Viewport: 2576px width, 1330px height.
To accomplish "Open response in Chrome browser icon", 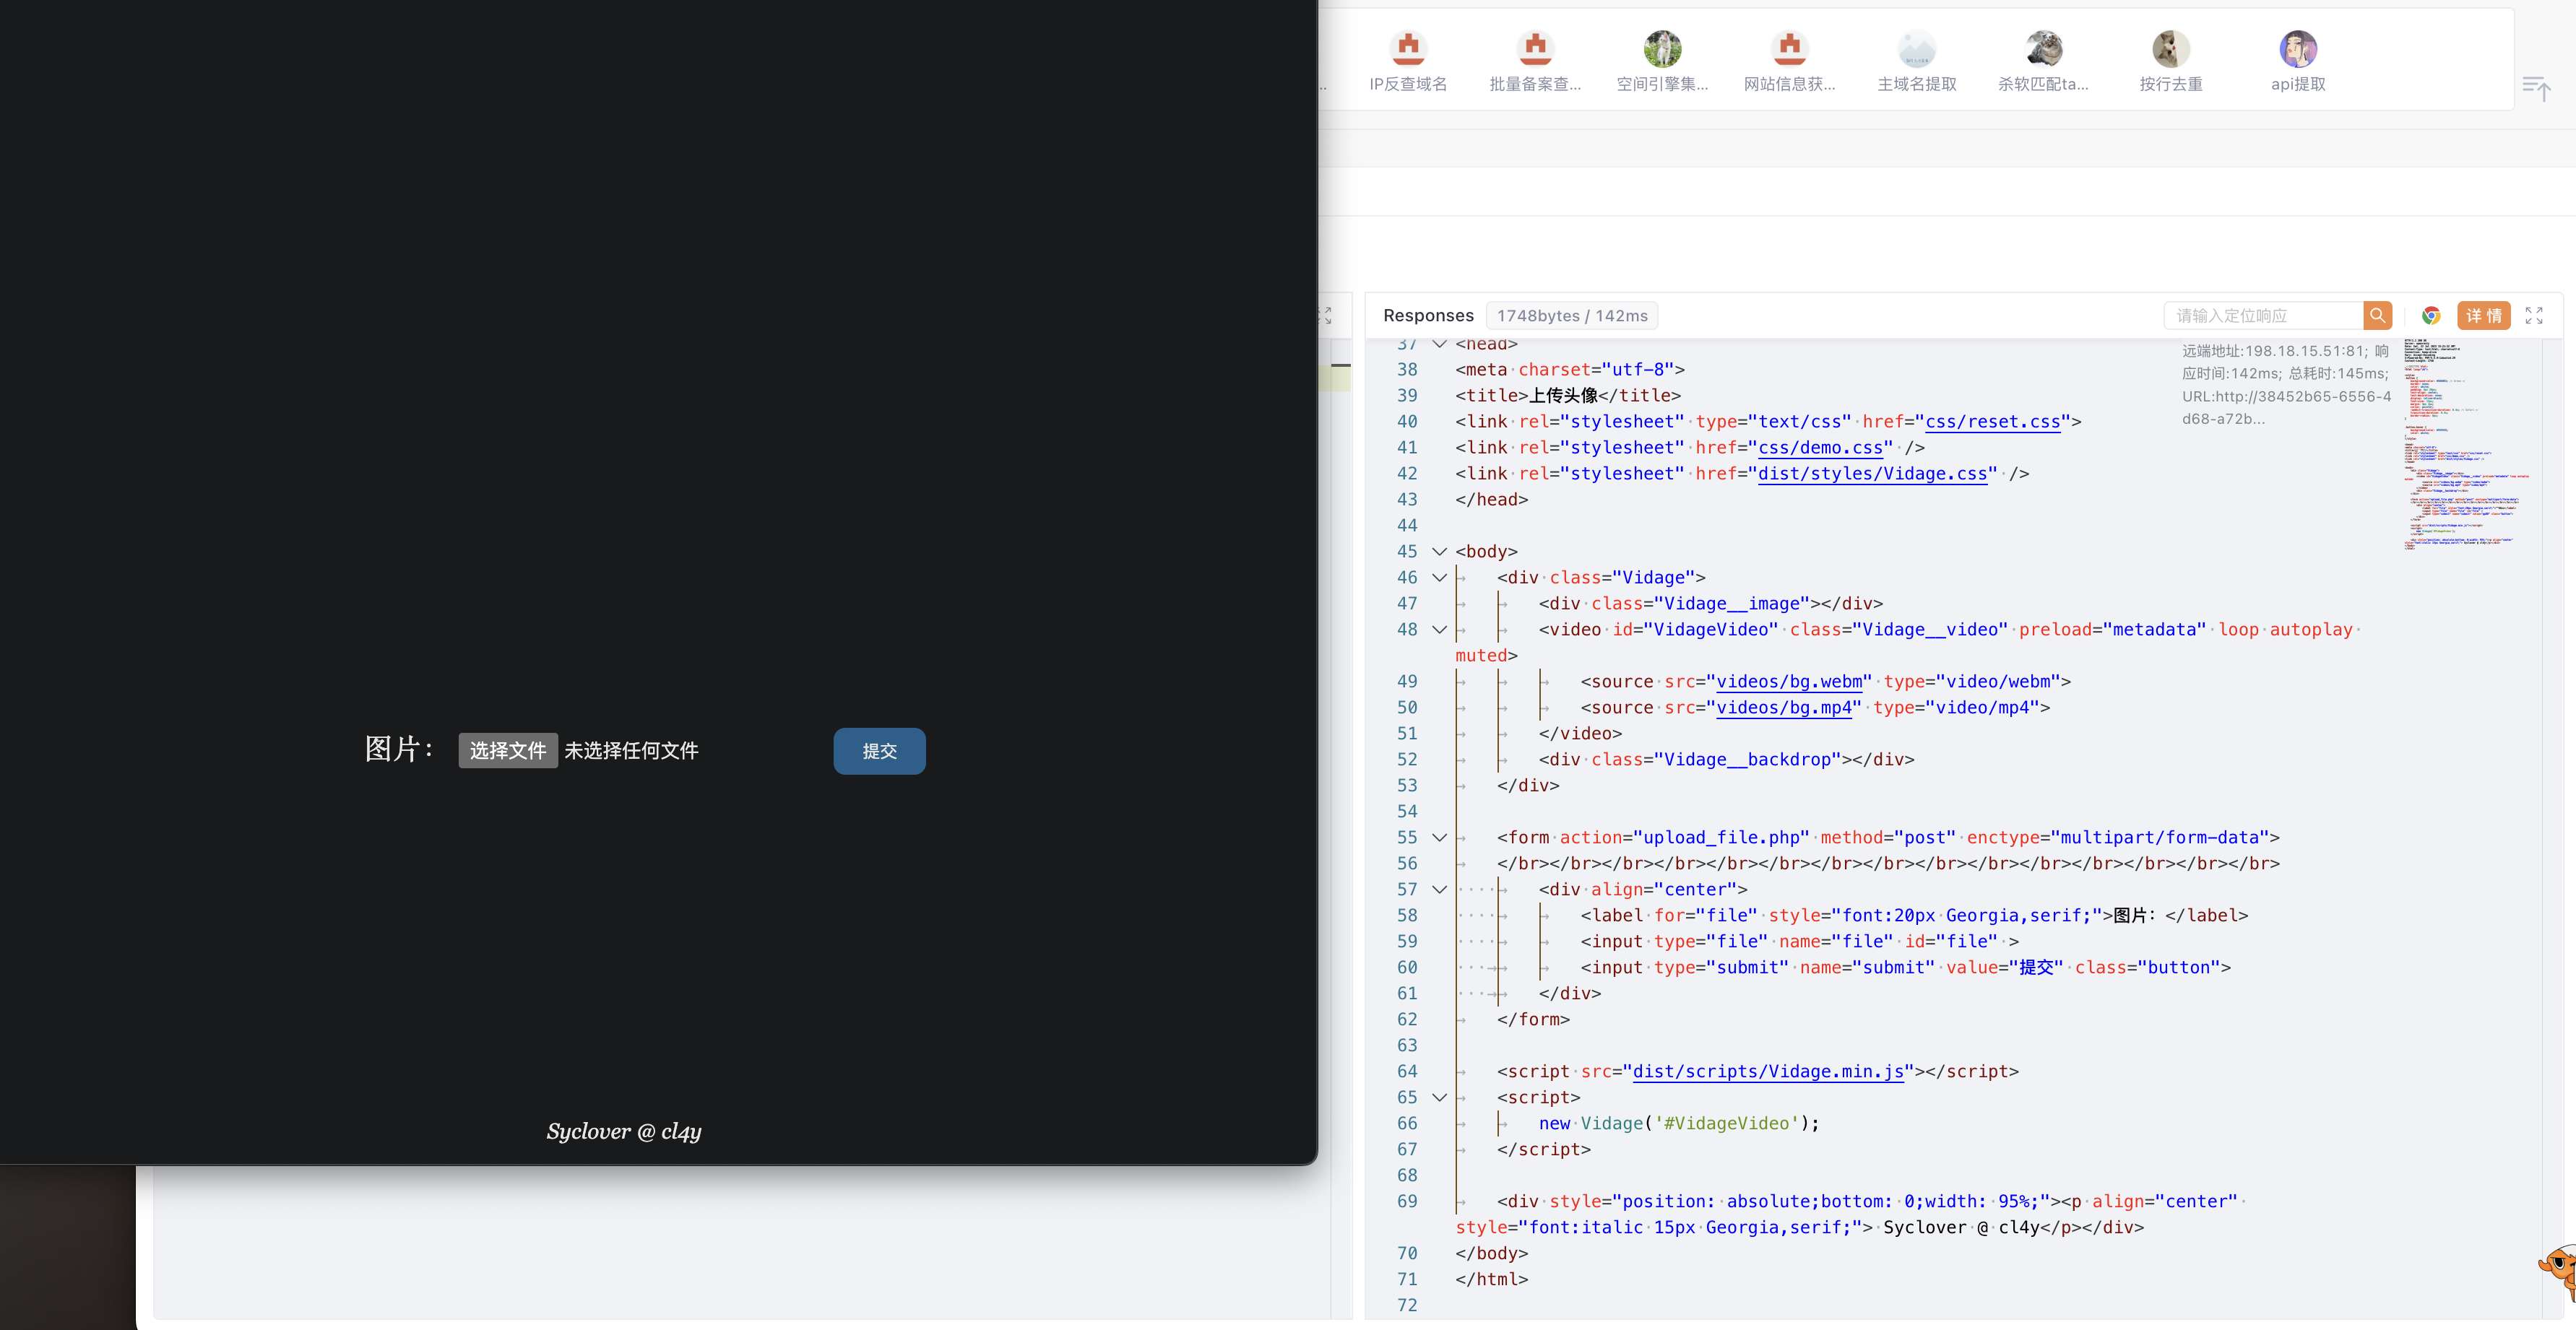I will pos(2431,316).
